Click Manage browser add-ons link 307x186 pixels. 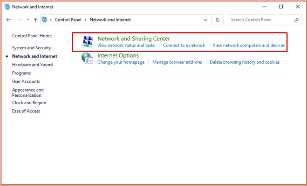click(x=177, y=62)
